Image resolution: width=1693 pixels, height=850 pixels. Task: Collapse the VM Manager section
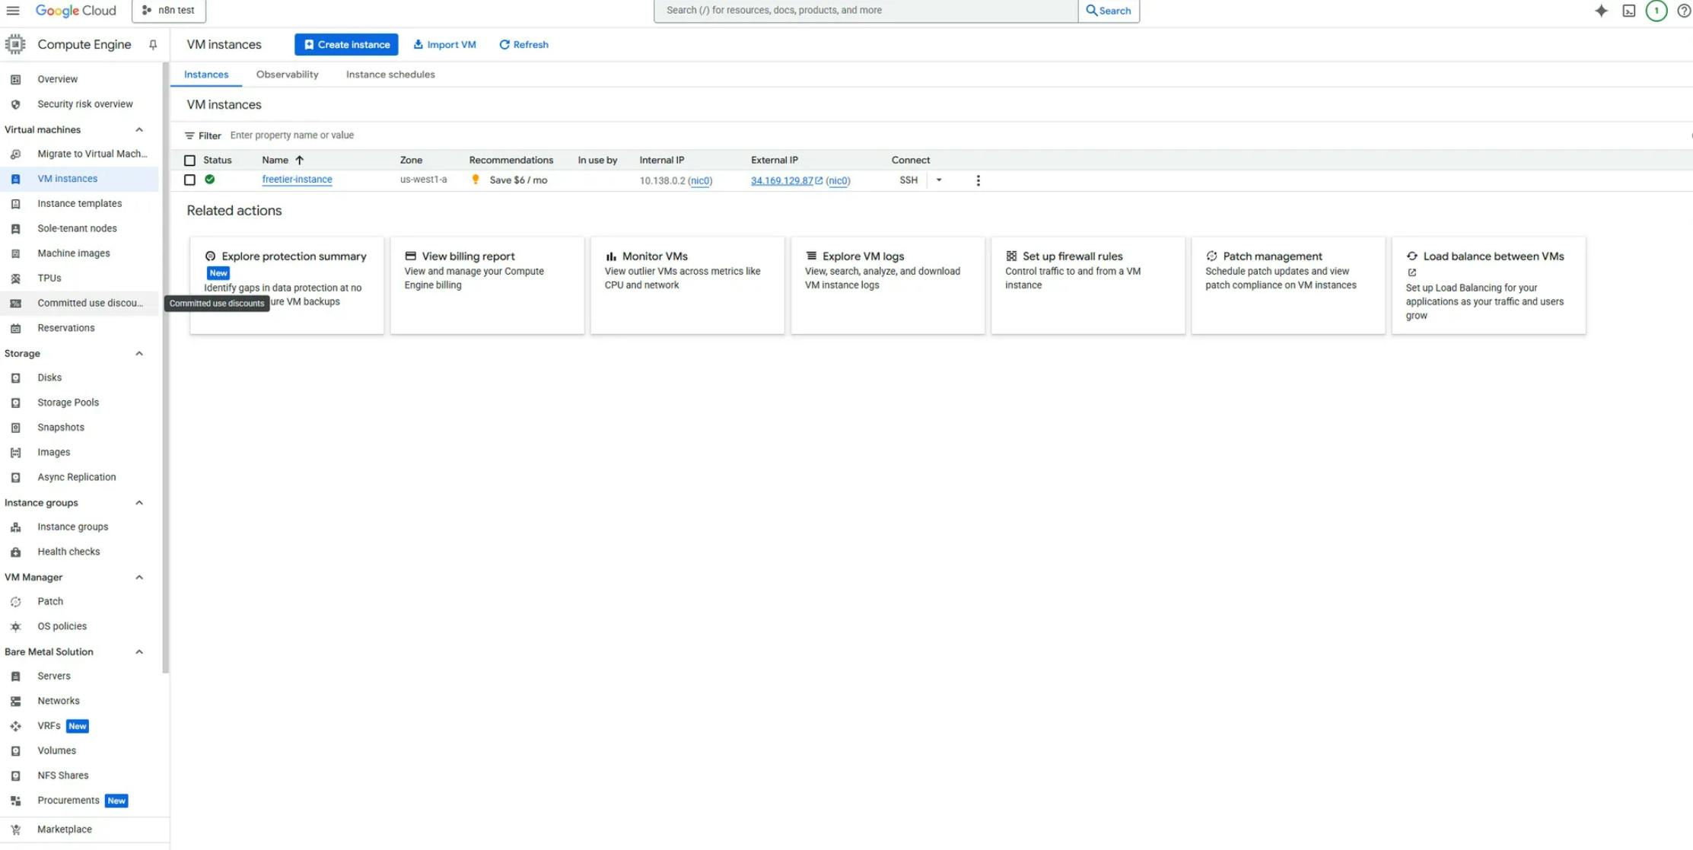139,578
